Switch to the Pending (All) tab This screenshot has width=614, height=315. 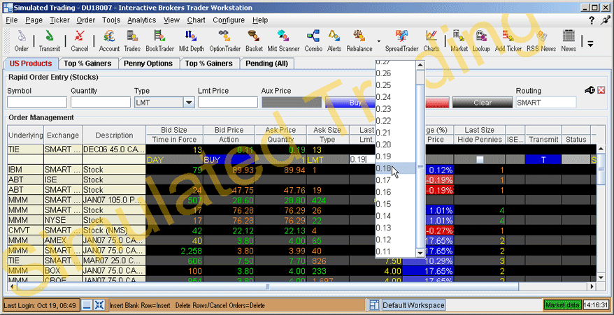[266, 64]
